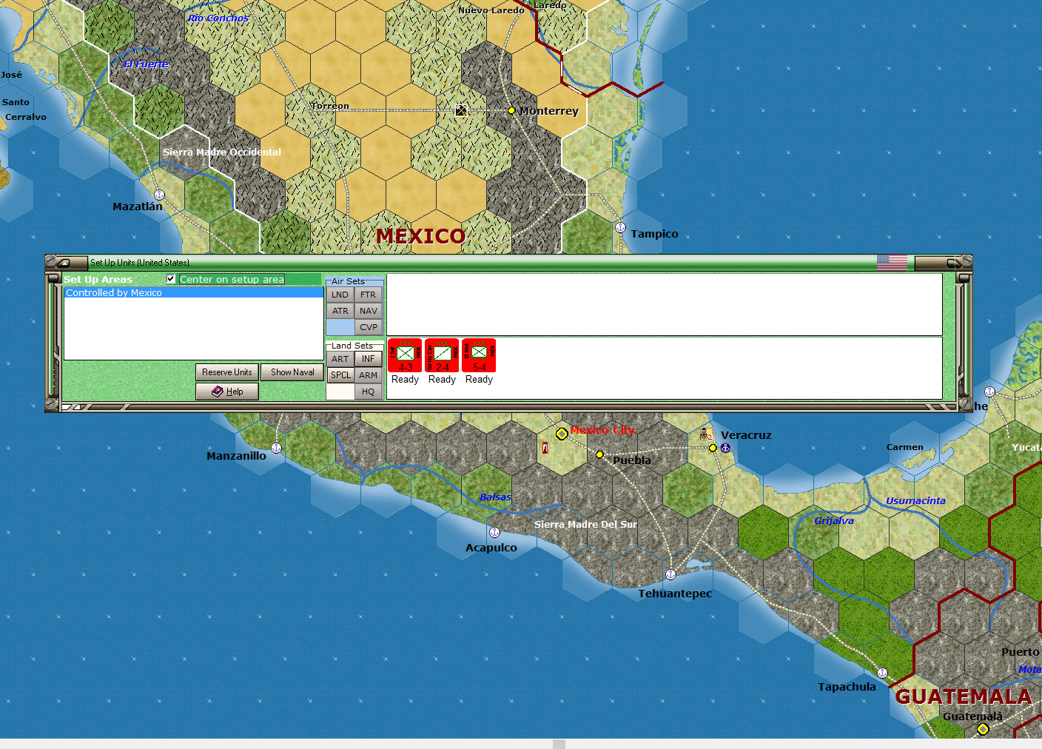The width and height of the screenshot is (1042, 749).
Task: Pick the 2-4 Mexican cavalry unit counter
Action: (442, 355)
